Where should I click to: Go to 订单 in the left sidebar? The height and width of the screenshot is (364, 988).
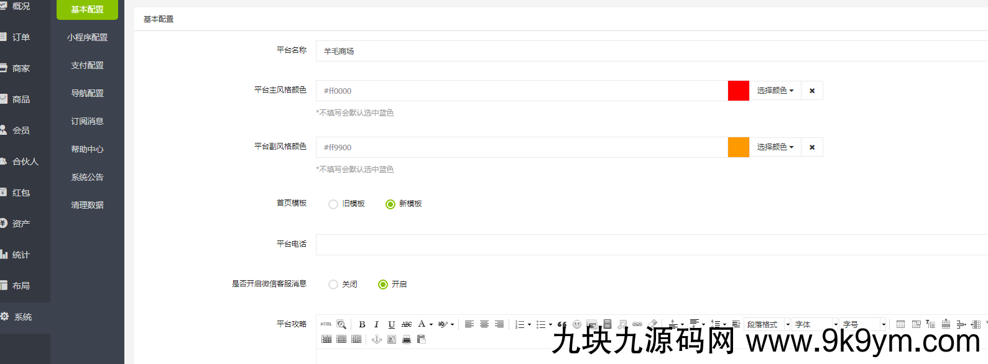pyautogui.click(x=21, y=37)
